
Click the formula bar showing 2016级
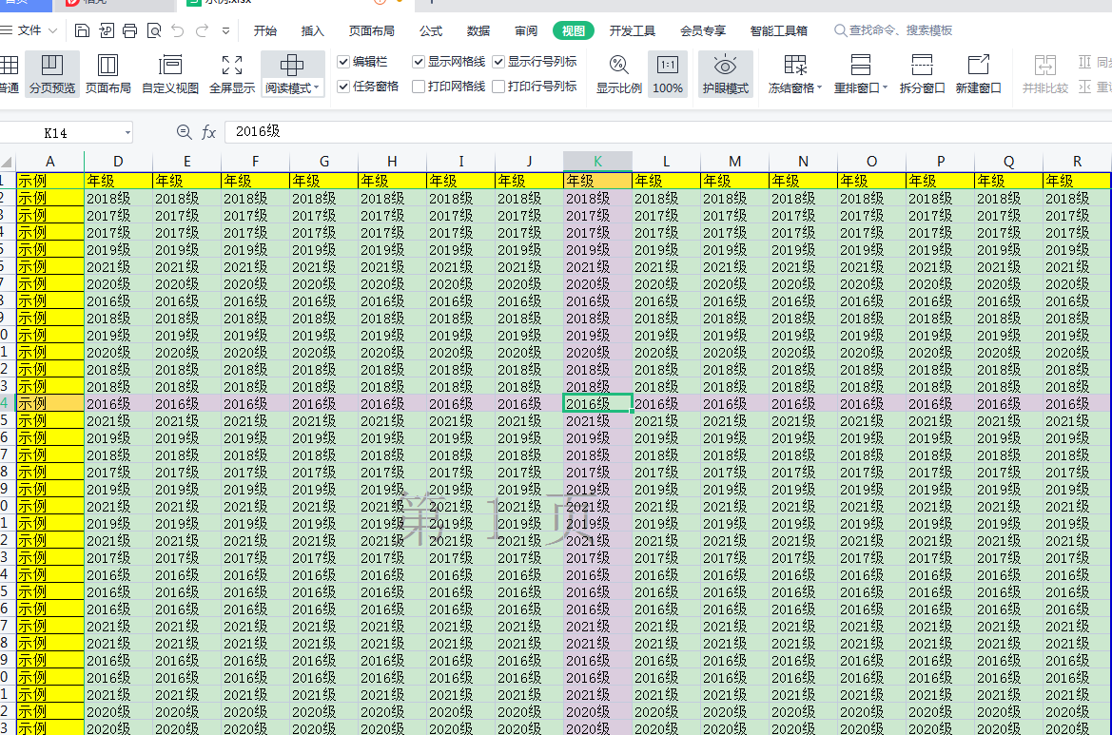(668, 132)
